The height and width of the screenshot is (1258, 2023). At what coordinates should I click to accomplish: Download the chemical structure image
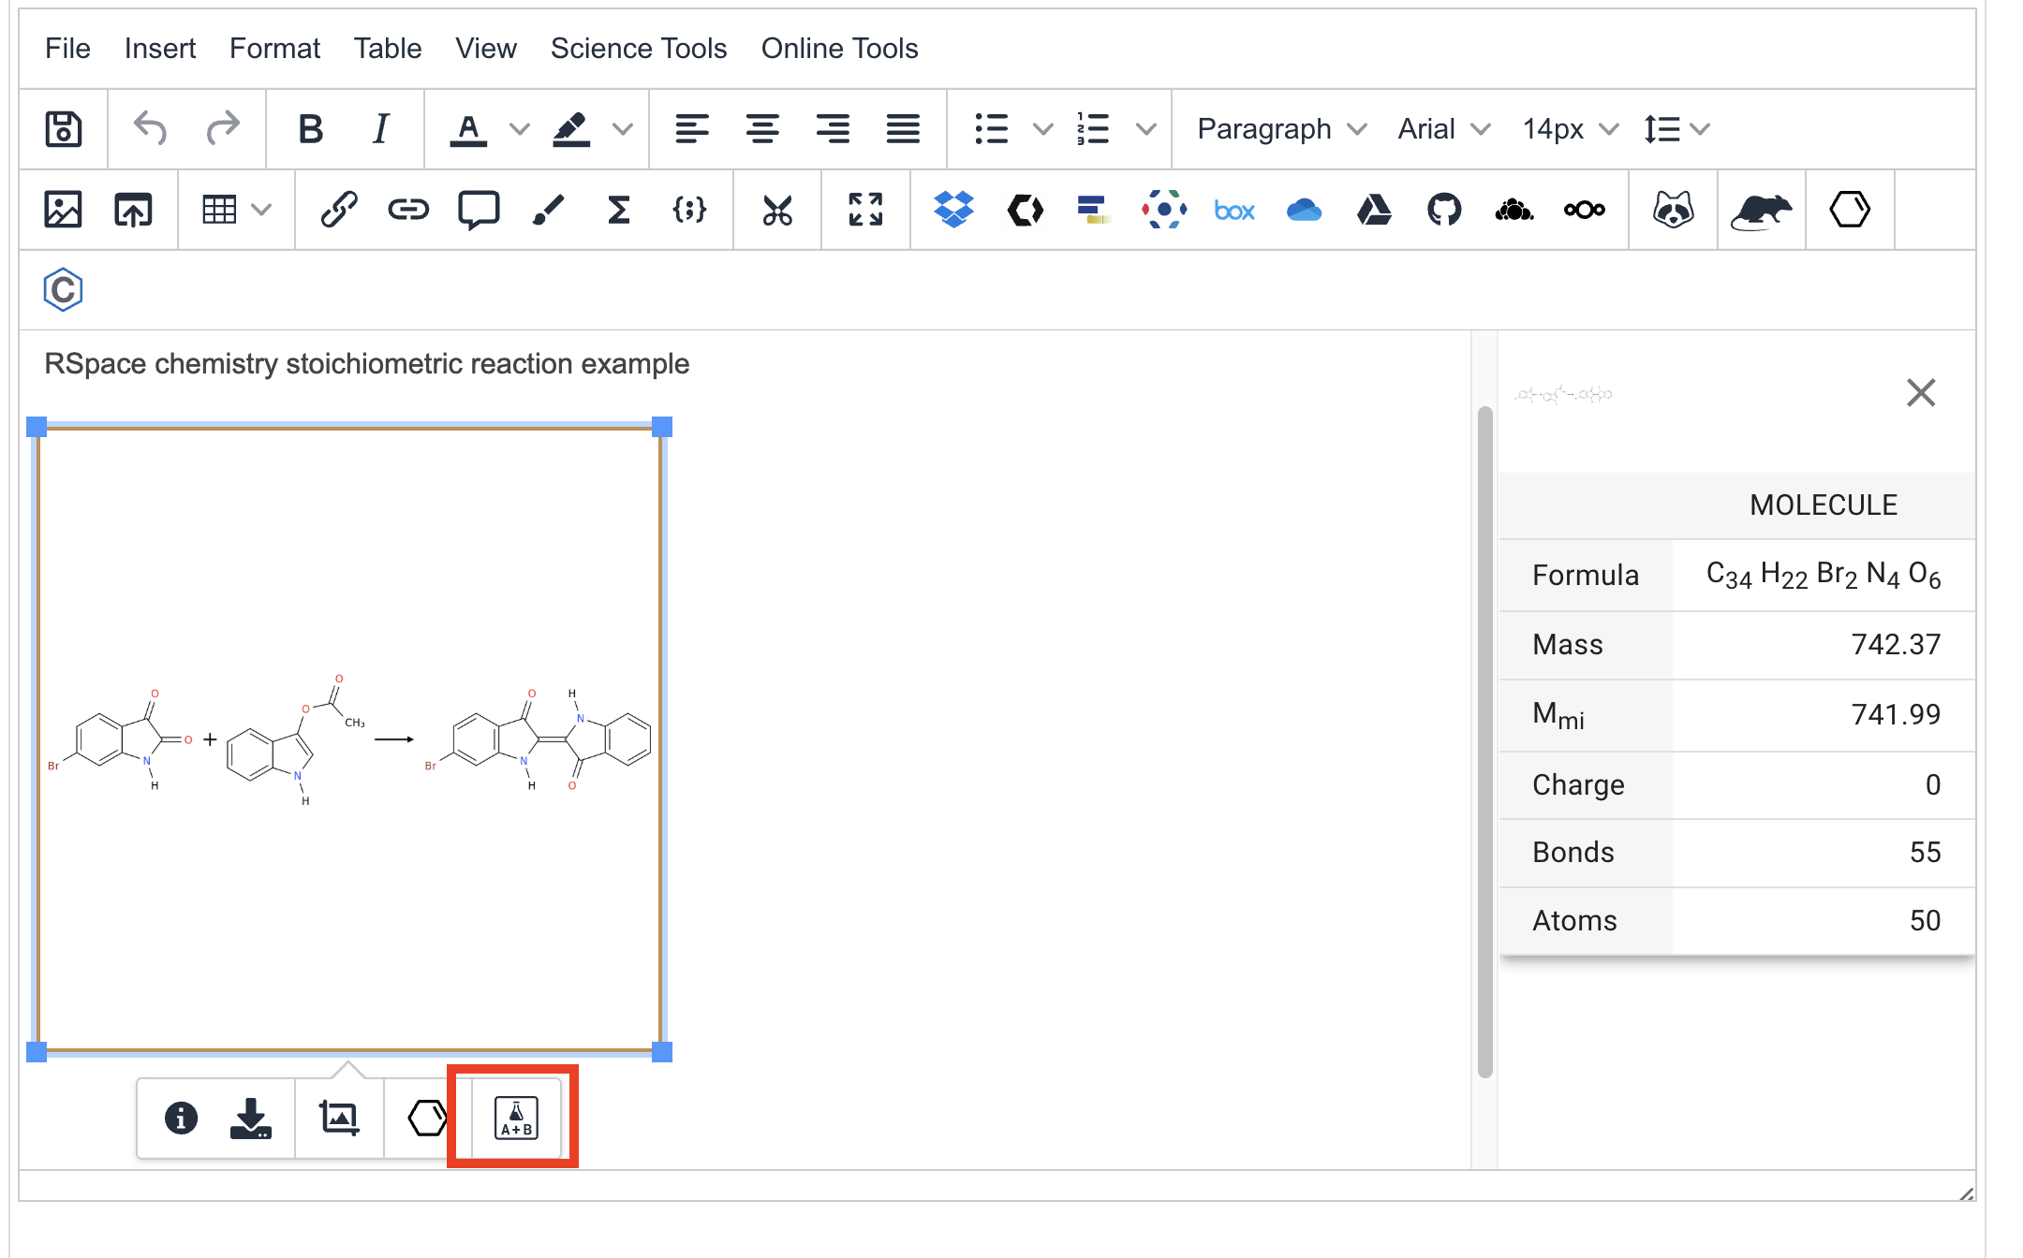(x=250, y=1118)
